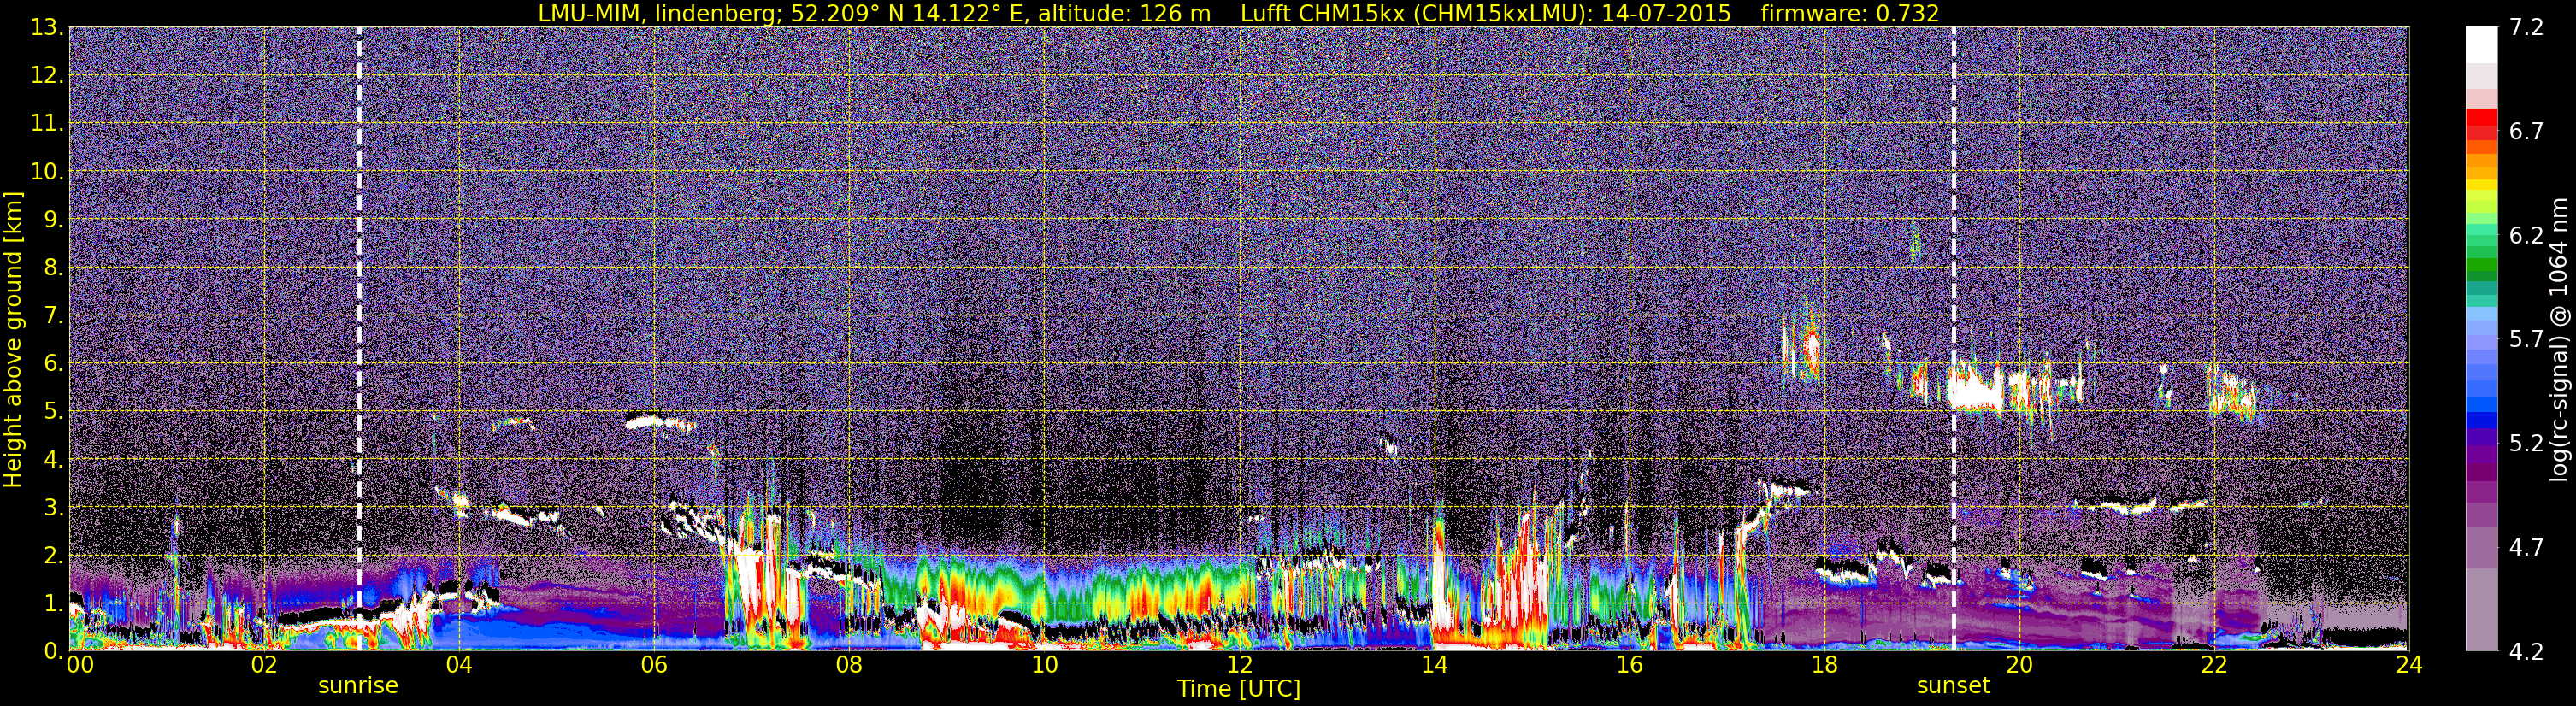Click the '6.7' colorbar tick label
Image resolution: width=2576 pixels, height=706 pixels.
[x=2526, y=132]
